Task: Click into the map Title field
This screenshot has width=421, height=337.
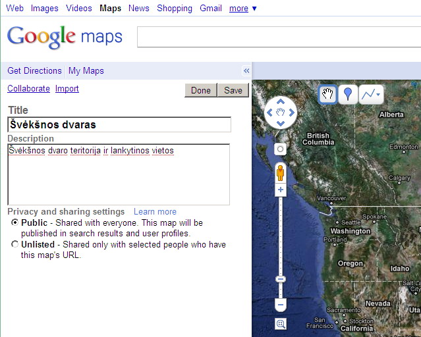Action: pos(119,124)
